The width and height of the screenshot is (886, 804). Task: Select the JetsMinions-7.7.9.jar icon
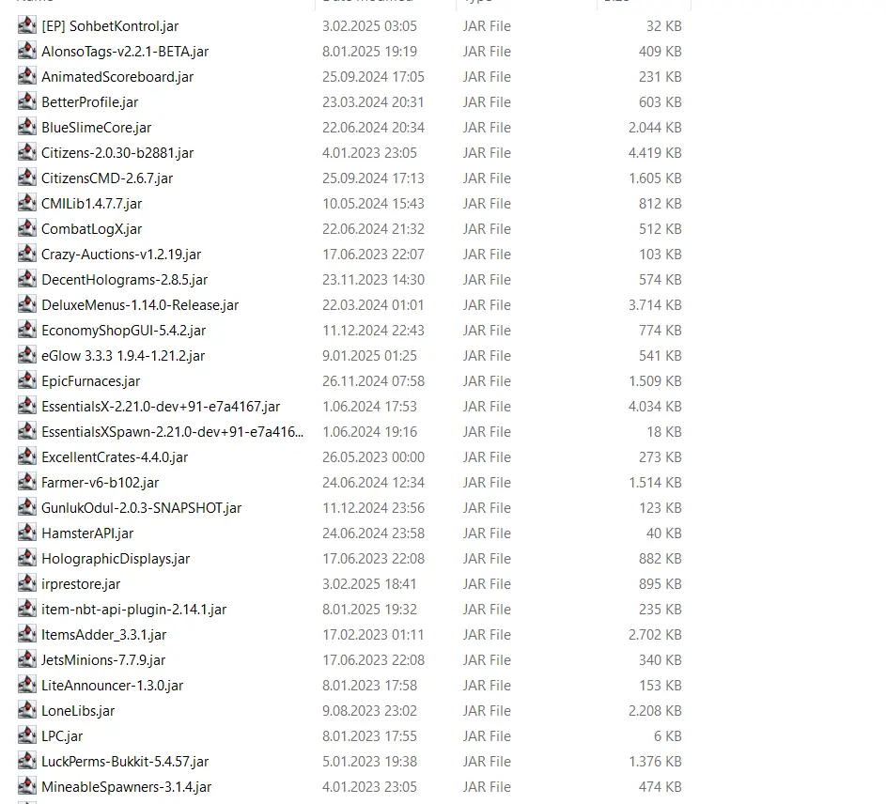[x=27, y=660]
